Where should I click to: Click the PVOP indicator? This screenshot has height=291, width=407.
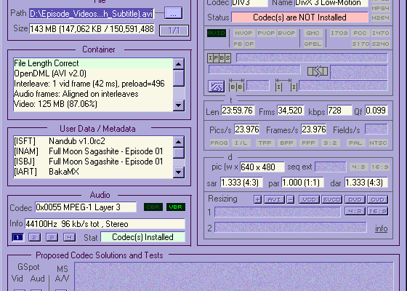pyautogui.click(x=266, y=33)
